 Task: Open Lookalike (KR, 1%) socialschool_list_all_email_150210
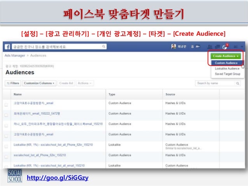pos(49,166)
